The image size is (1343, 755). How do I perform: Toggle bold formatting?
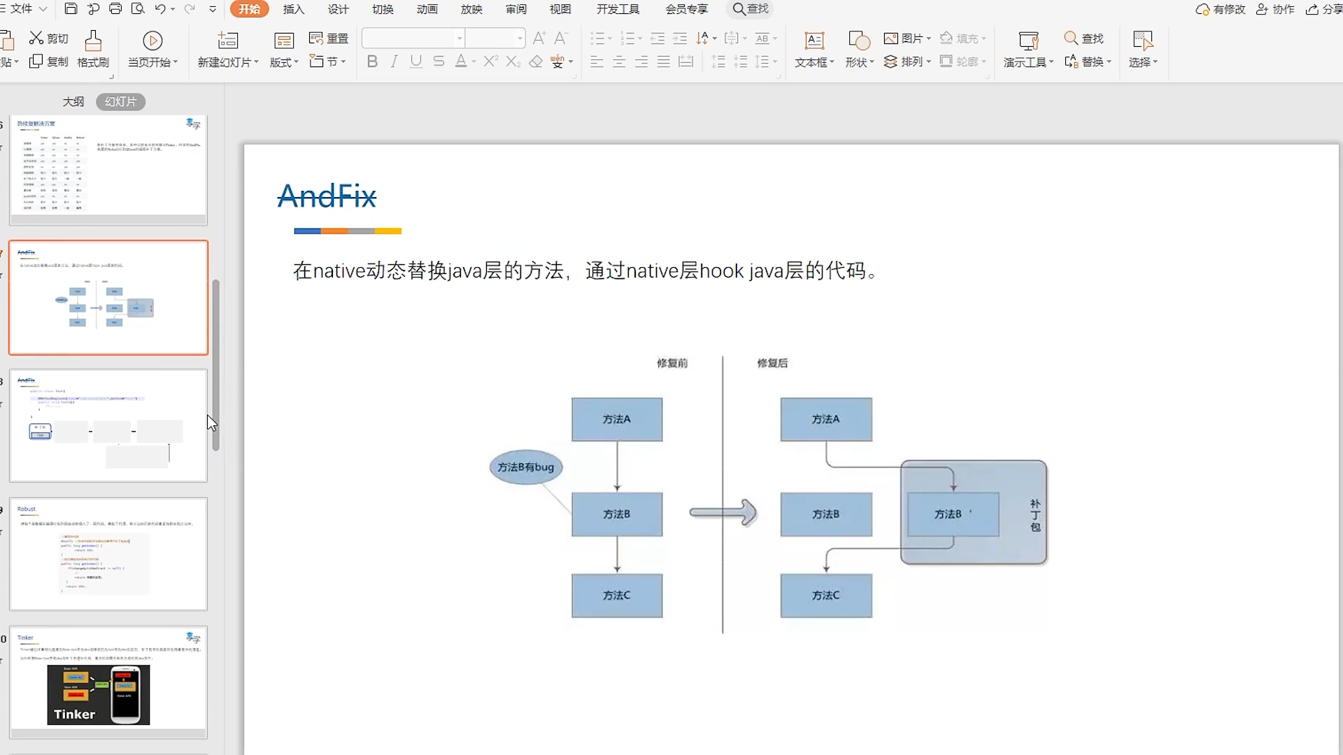click(372, 62)
